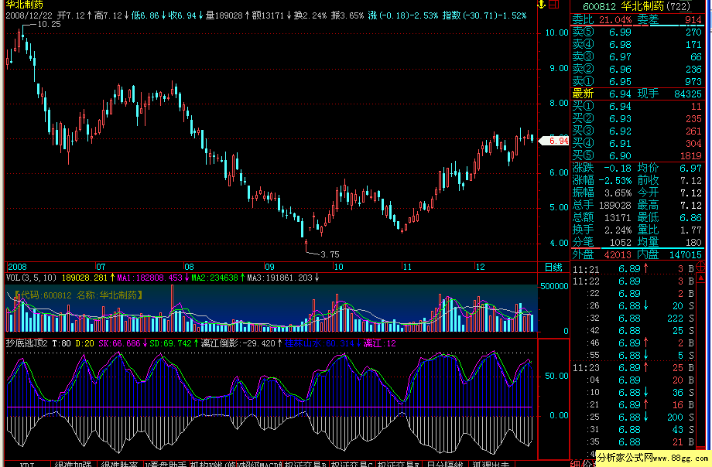
Task: Click the MA2:234638 volume value
Action: click(214, 278)
